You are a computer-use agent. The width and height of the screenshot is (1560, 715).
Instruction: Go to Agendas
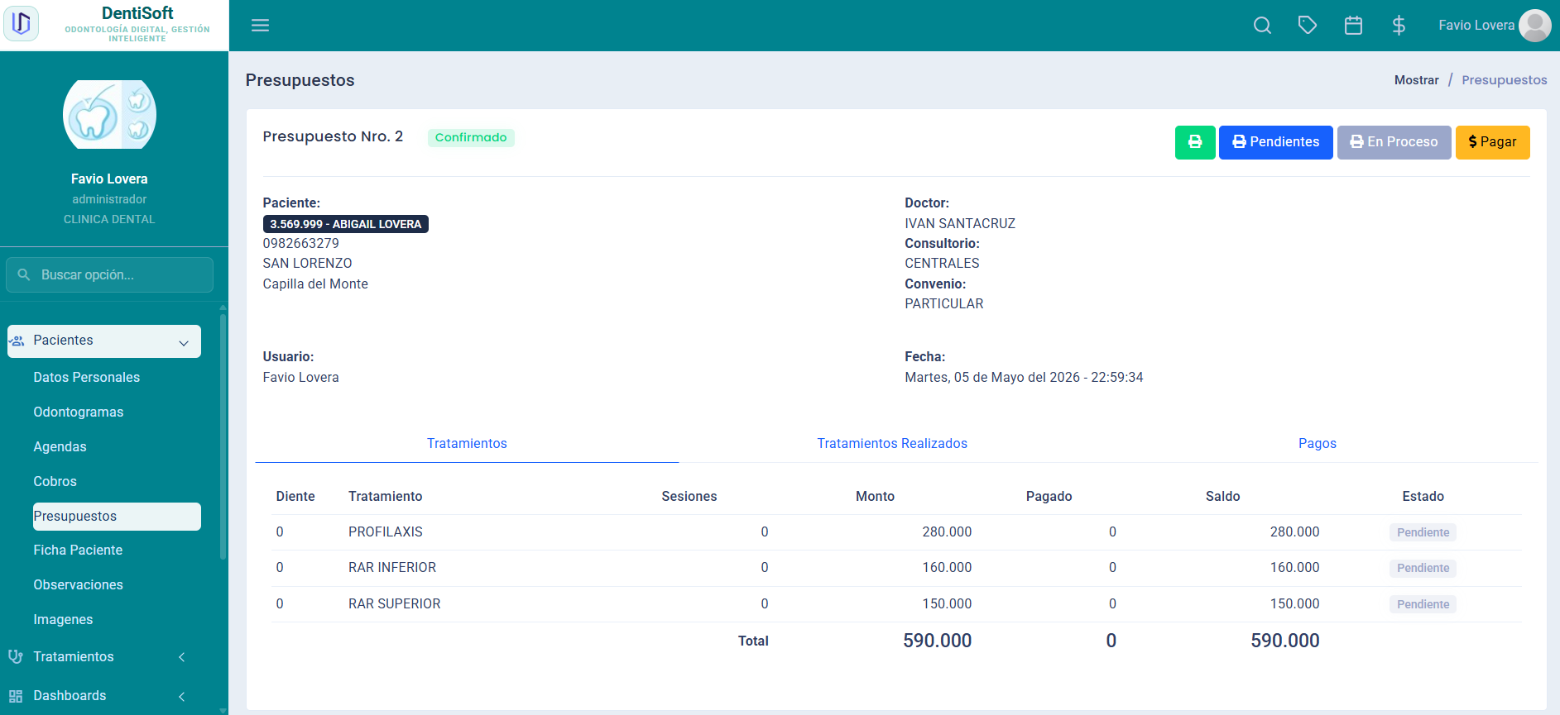click(x=60, y=446)
